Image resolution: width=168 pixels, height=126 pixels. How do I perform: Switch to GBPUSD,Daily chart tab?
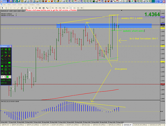click(x=86, y=125)
